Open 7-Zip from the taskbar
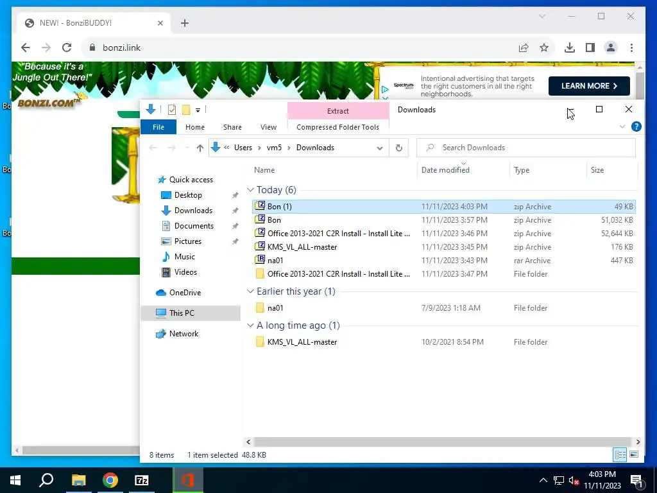The image size is (657, 493). [142, 480]
